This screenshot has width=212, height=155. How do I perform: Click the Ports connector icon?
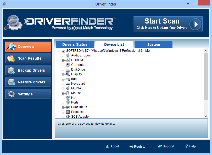tap(68, 102)
